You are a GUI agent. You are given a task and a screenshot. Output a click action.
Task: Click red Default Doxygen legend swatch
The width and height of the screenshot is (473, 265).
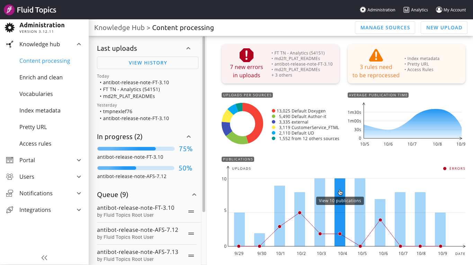274,111
